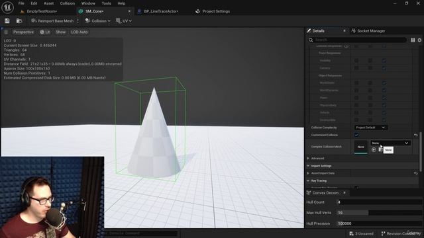Open the Window menu
424x238 pixels.
pos(88,3)
